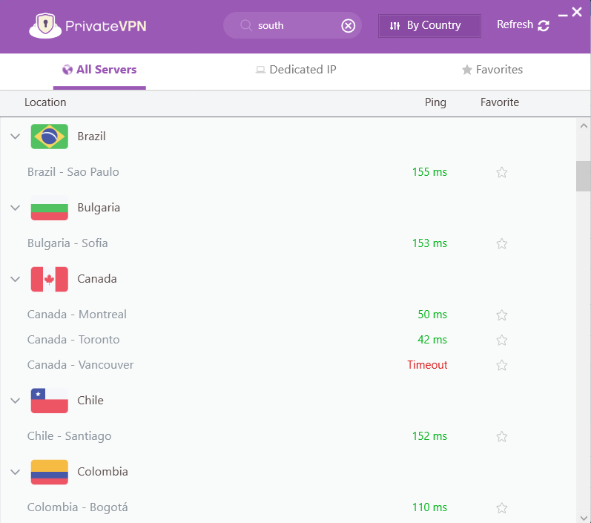Clear the search field with X icon
The image size is (591, 523).
348,26
